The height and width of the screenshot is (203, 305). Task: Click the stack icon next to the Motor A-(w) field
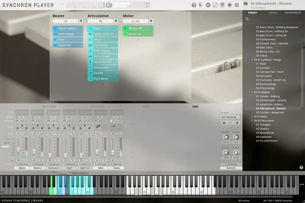point(151,21)
